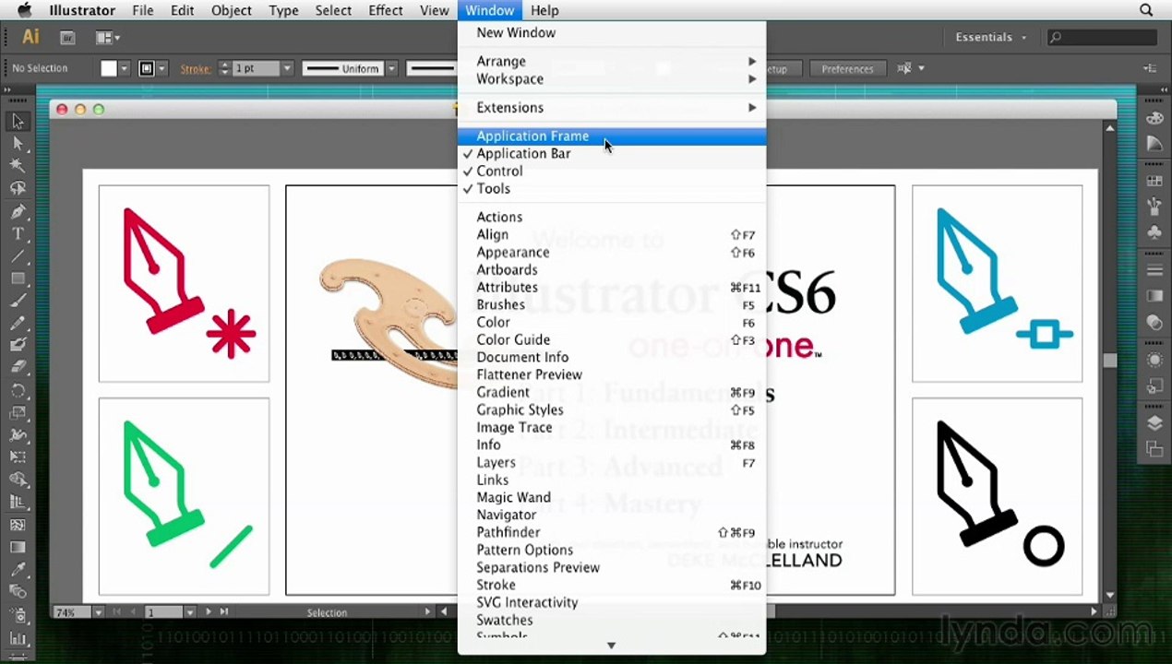Select the Selection tool (black arrow)
The image size is (1172, 664).
(18, 122)
